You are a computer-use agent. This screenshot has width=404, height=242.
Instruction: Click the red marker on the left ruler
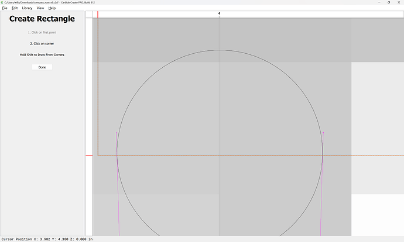click(89, 155)
